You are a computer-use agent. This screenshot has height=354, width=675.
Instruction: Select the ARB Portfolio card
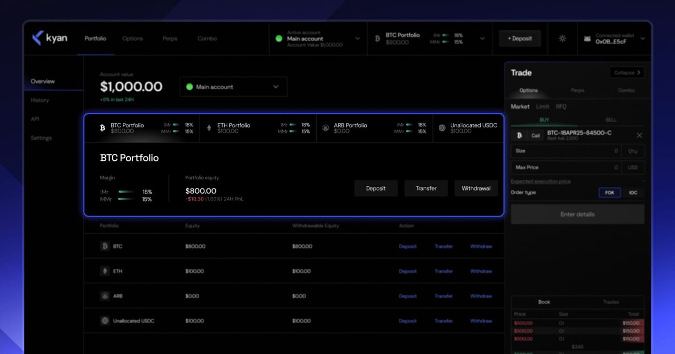tap(375, 128)
